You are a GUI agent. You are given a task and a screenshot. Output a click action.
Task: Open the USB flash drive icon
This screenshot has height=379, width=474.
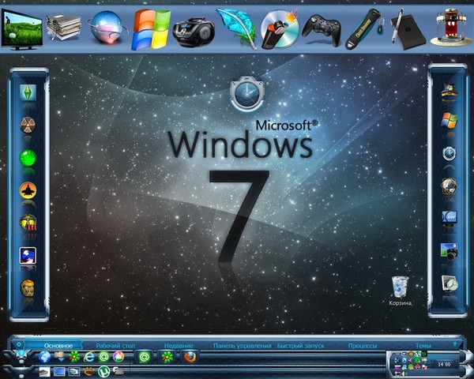tap(364, 29)
